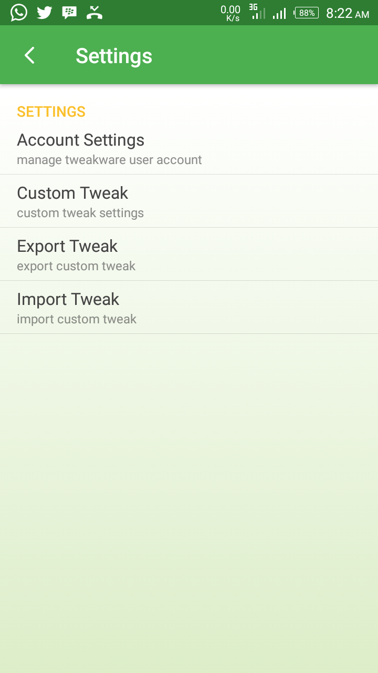Tap 'custom tweak settings' description text

click(x=80, y=213)
